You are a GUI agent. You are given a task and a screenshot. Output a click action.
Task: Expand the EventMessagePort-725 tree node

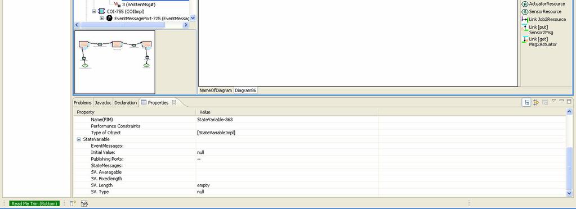pyautogui.click(x=102, y=18)
